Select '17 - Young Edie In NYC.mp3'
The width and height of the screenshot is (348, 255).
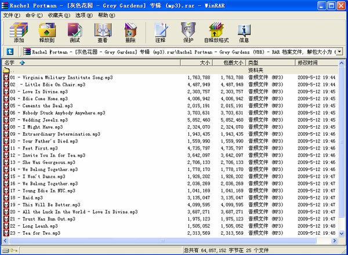42,191
